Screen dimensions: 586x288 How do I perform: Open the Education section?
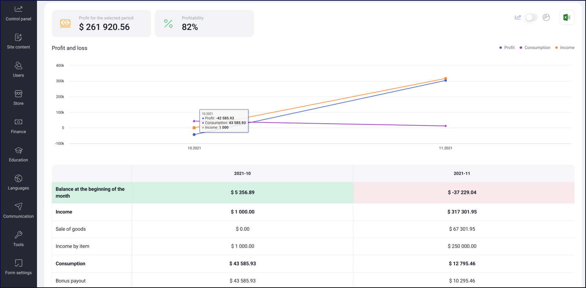point(18,155)
